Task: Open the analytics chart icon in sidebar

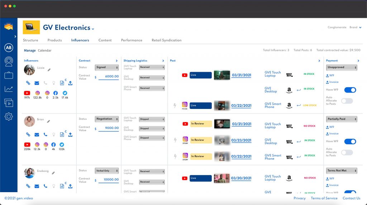Action: coord(9,89)
